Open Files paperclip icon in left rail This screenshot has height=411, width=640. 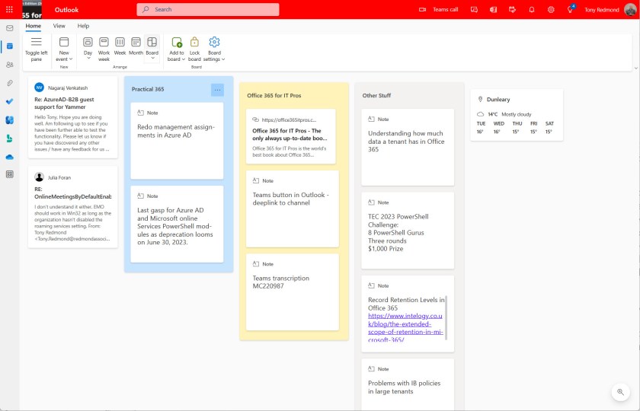[x=10, y=83]
